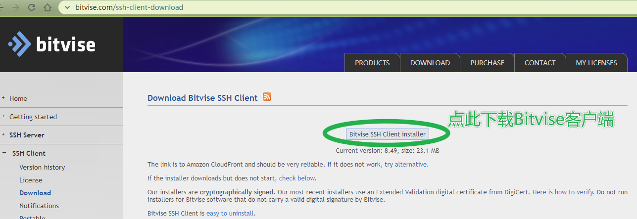Viewport: 637px width, 219px height.
Task: Go to browser home icon
Action: coord(47,7)
